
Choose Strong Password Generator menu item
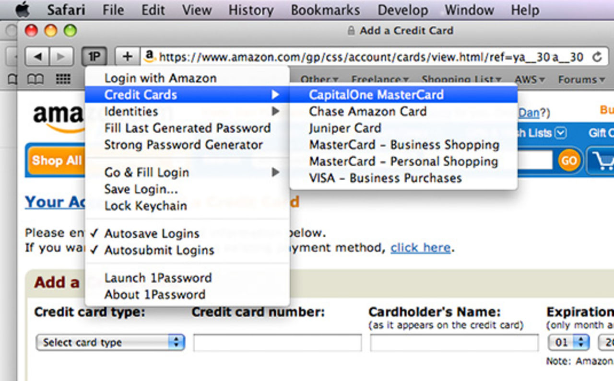[183, 145]
